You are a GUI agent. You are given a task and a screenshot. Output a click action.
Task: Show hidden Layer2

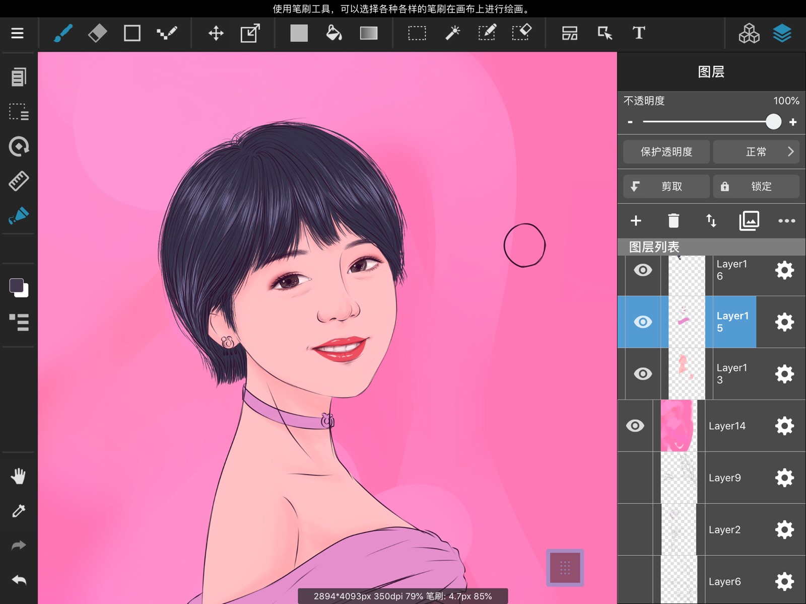click(x=635, y=530)
